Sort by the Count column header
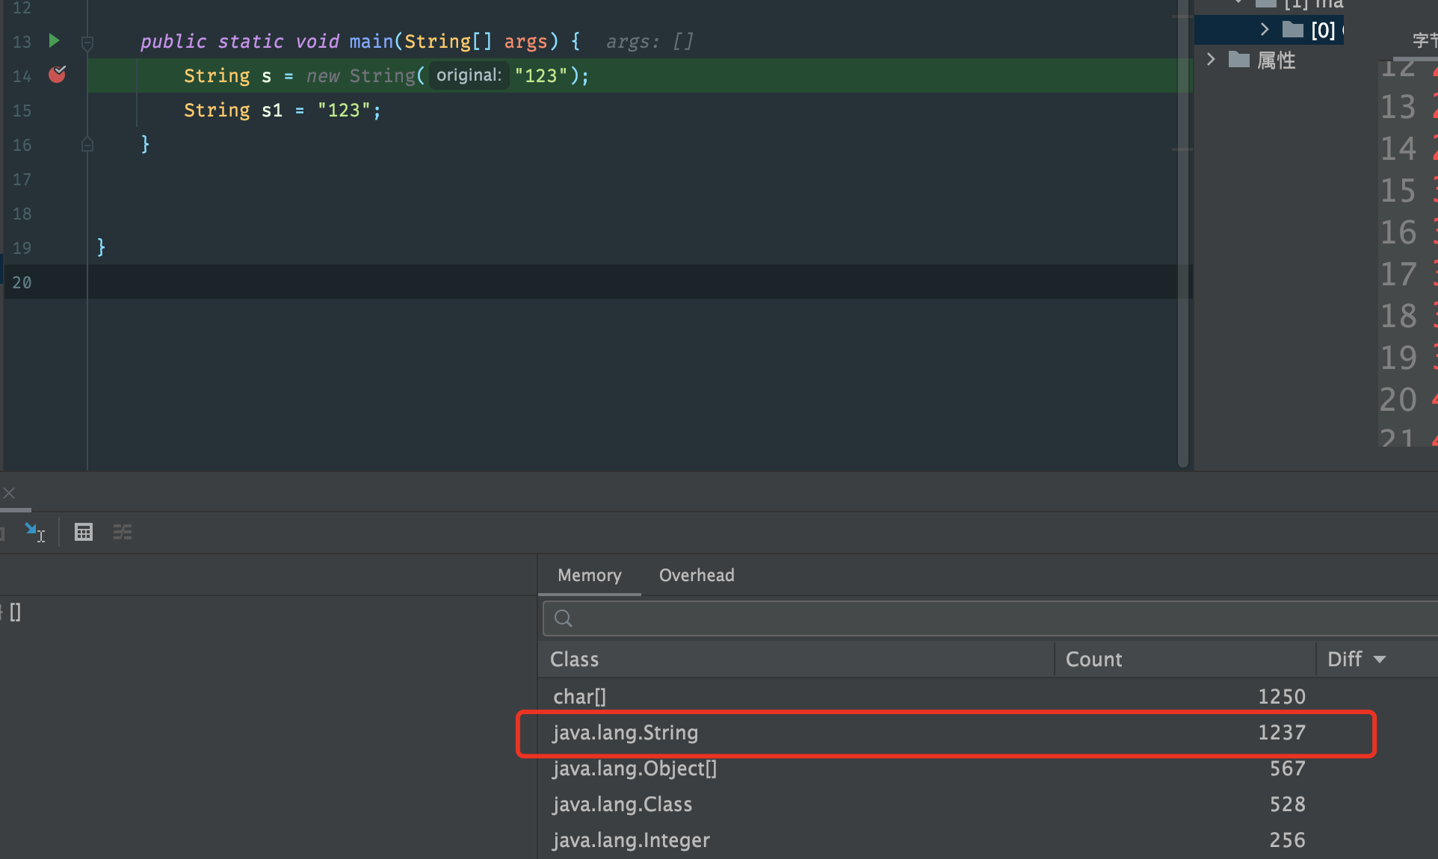 [x=1185, y=659]
